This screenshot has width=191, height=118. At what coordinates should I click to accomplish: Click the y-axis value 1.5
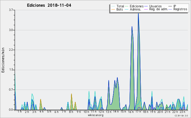11,70
